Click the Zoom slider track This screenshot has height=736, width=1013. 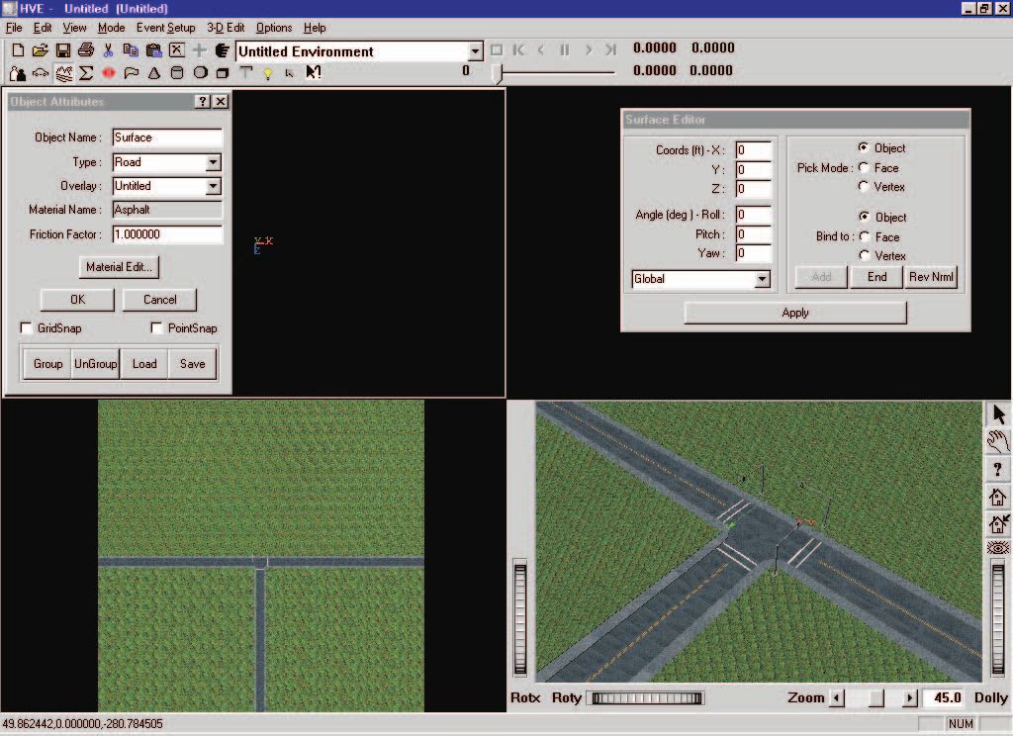[874, 697]
